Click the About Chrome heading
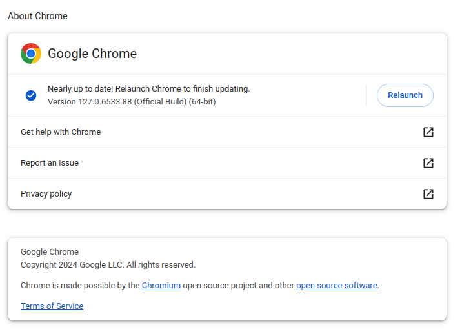 click(x=37, y=16)
